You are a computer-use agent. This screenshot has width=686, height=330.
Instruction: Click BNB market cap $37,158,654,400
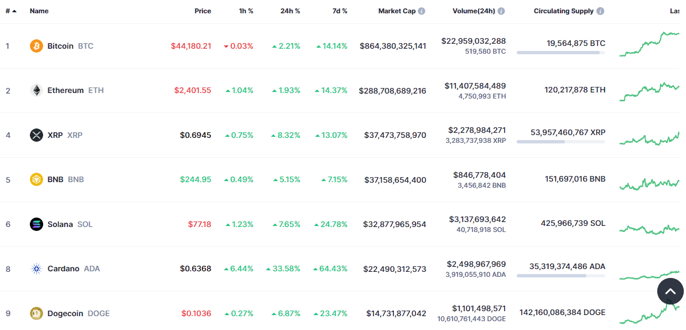tap(395, 179)
